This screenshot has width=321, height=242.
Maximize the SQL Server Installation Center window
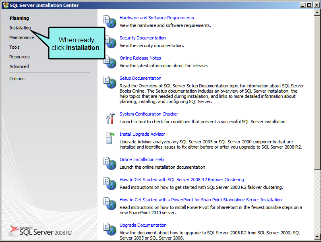[x=309, y=5]
